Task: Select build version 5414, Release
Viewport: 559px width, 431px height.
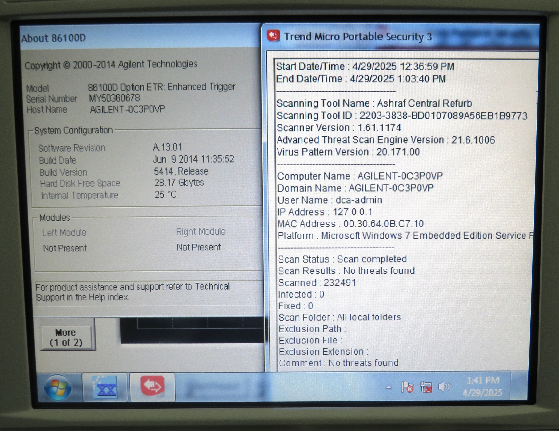Action: [x=181, y=171]
